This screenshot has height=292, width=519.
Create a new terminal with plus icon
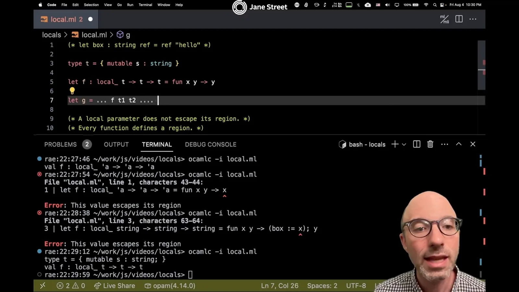click(x=395, y=144)
